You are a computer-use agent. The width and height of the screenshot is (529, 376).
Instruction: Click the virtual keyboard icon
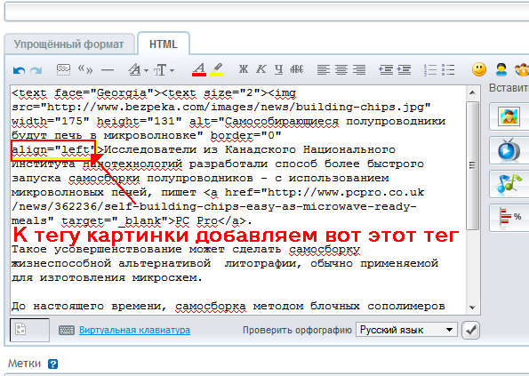pos(67,330)
